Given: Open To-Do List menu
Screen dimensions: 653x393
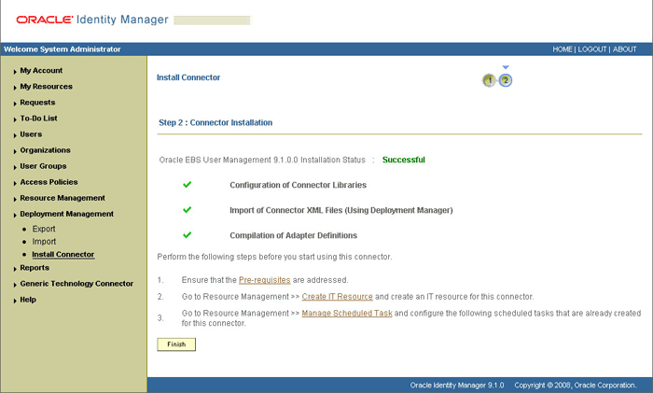Looking at the screenshot, I should tap(39, 118).
